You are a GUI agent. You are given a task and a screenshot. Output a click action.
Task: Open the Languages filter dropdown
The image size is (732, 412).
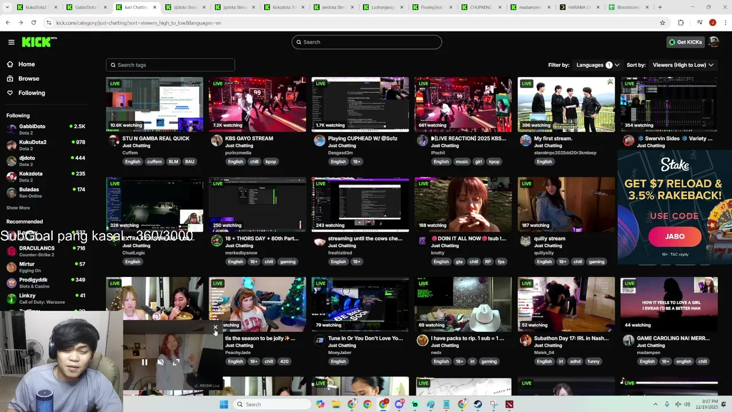click(x=598, y=65)
